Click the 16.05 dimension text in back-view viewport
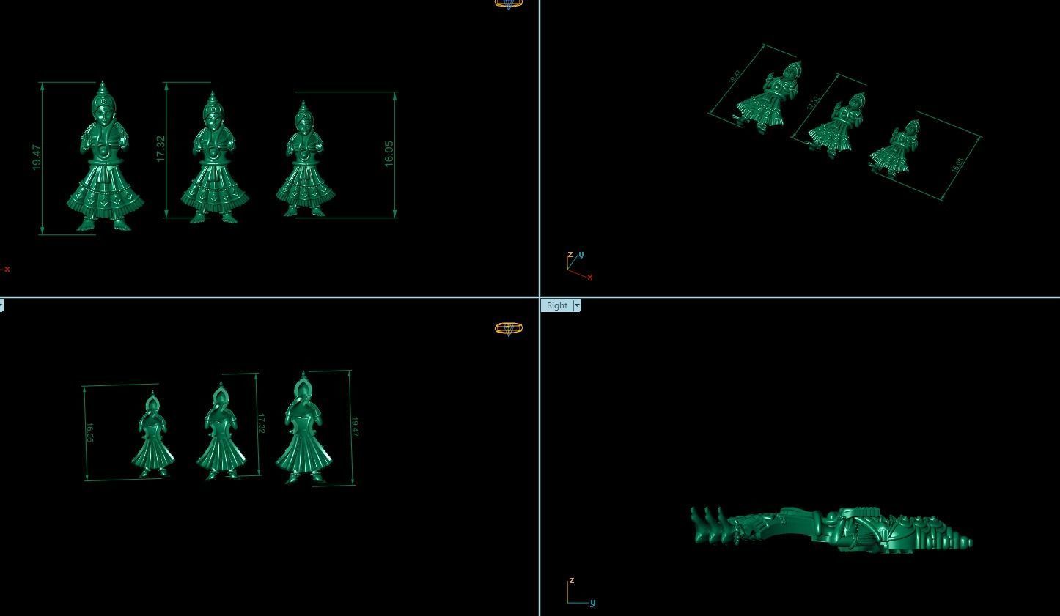1060x616 pixels. coord(90,433)
